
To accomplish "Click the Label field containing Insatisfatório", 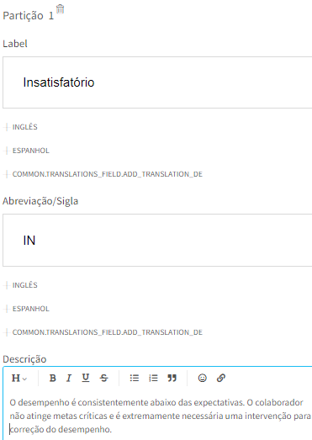I will pyautogui.click(x=157, y=82).
